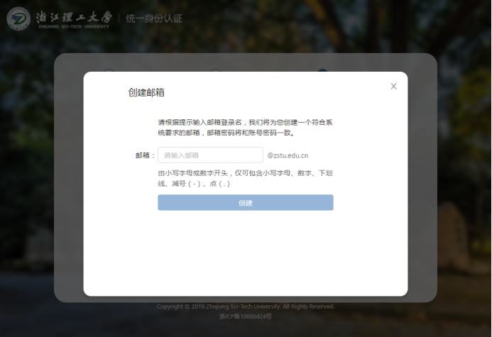The height and width of the screenshot is (337, 492).
Task: Click the naming rule hint under input
Action: 245,178
